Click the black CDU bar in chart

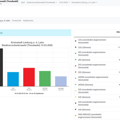point(1,67)
